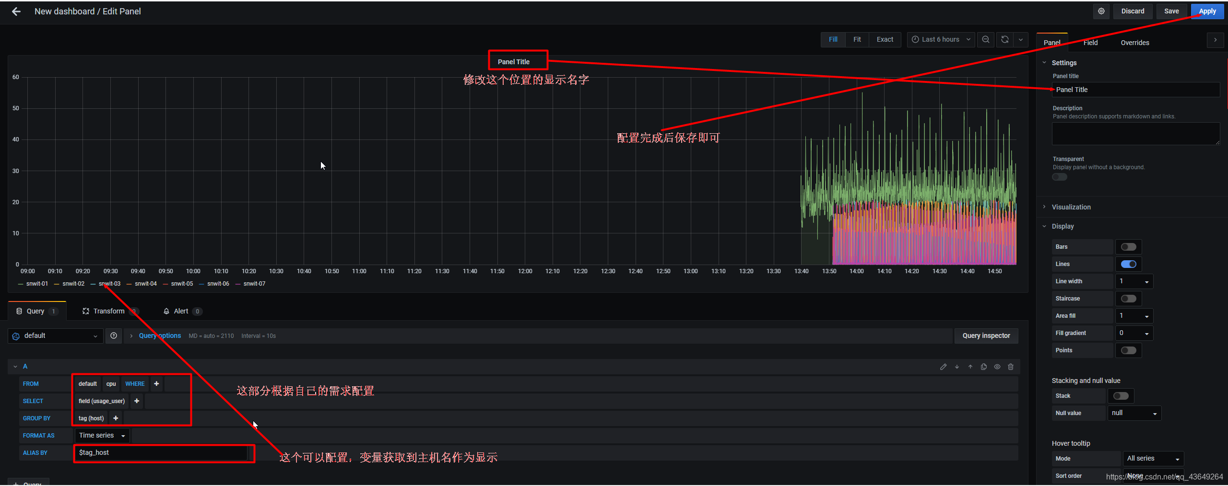
Task: Click field (usage_user) segment
Action: 102,401
